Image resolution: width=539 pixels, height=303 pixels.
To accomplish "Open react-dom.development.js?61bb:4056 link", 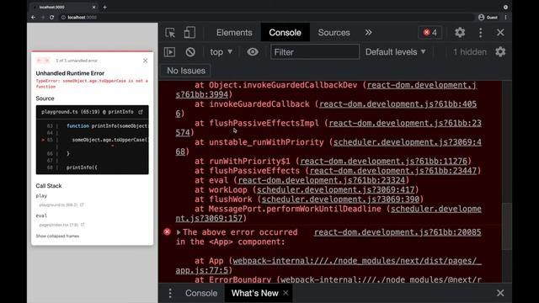I will 398,104.
